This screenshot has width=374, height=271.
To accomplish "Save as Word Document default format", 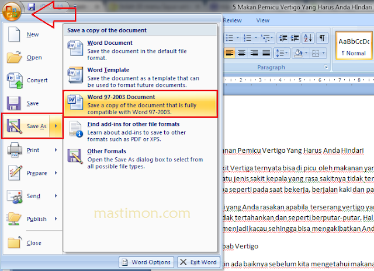I will 140,50.
